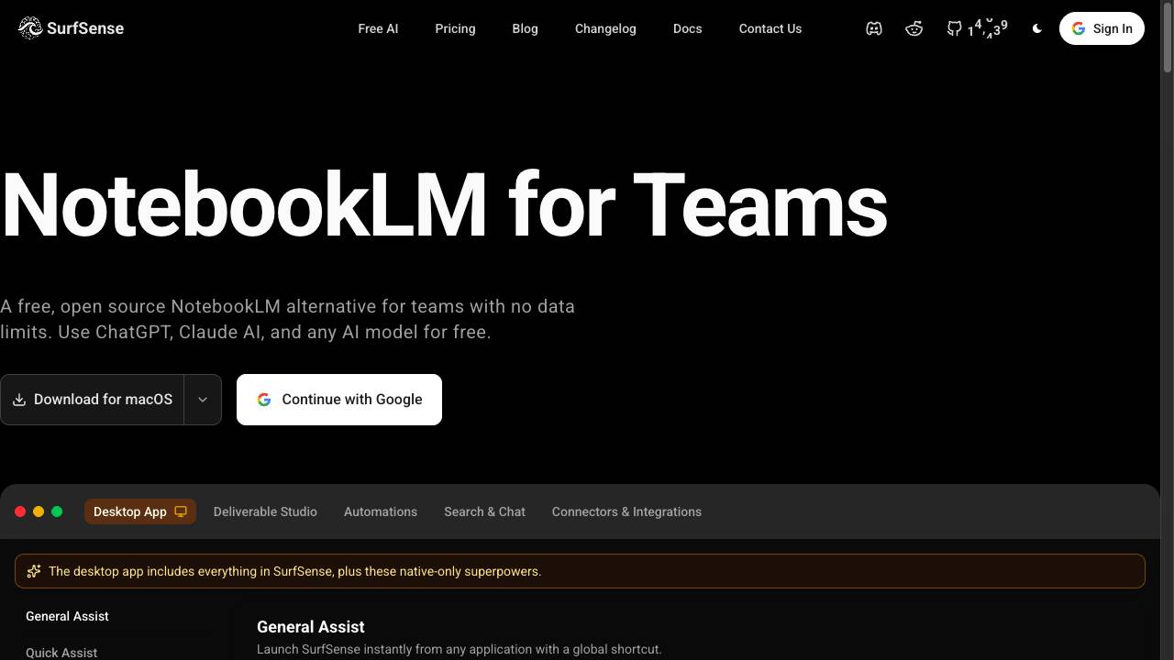Click the NotebookLM for Teams headline

tap(444, 205)
